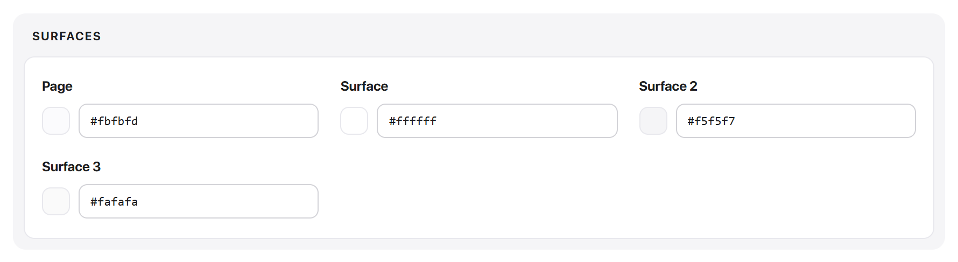Focus the Surface hex input field
Viewport: 958px width, 262px height.
[x=497, y=121]
